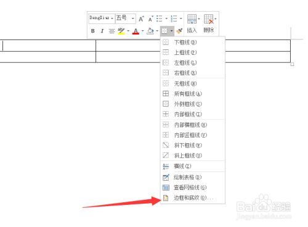Screen dimensions: 308x227
Task: Expand the highlight color arrow
Action: tap(128, 31)
